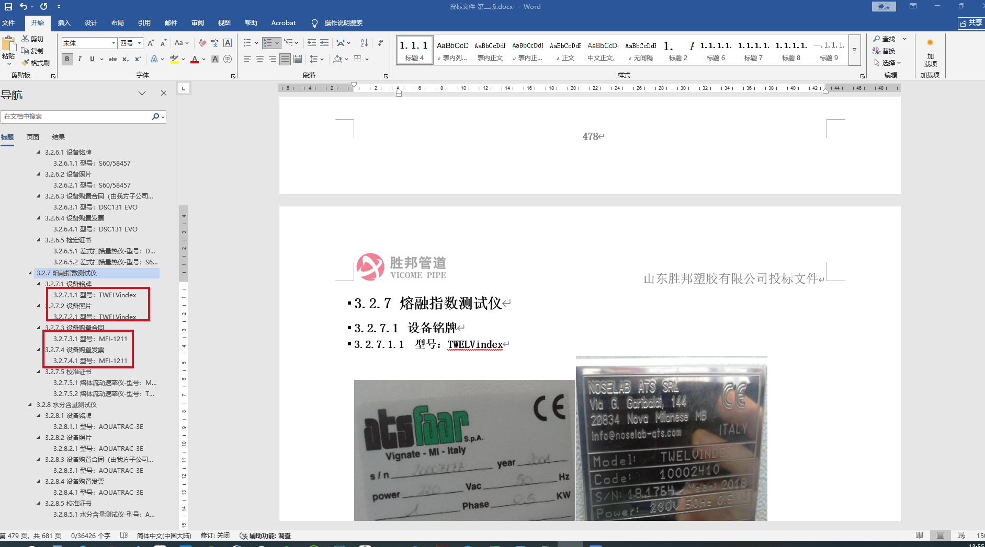
Task: Click the 登录 sign-in button
Action: (x=884, y=7)
